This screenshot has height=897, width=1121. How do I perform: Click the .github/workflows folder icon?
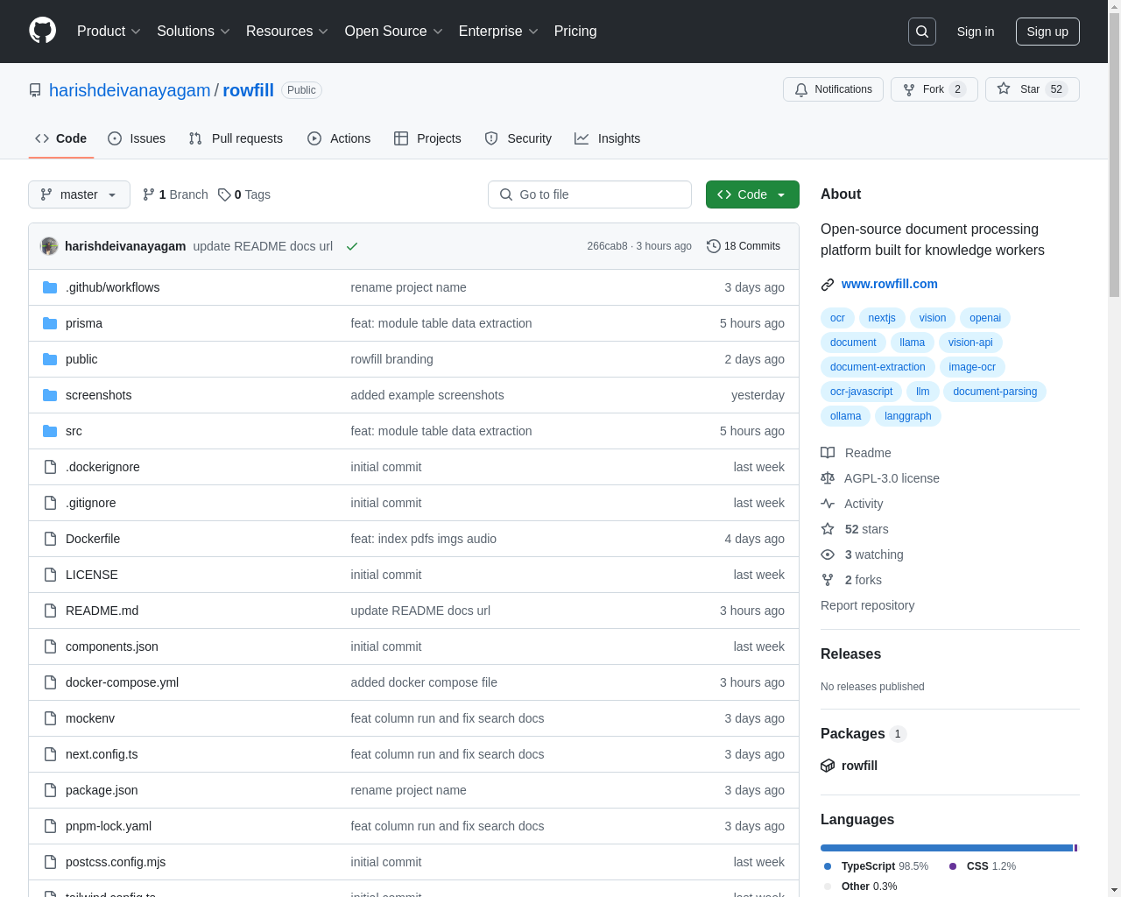click(x=50, y=287)
